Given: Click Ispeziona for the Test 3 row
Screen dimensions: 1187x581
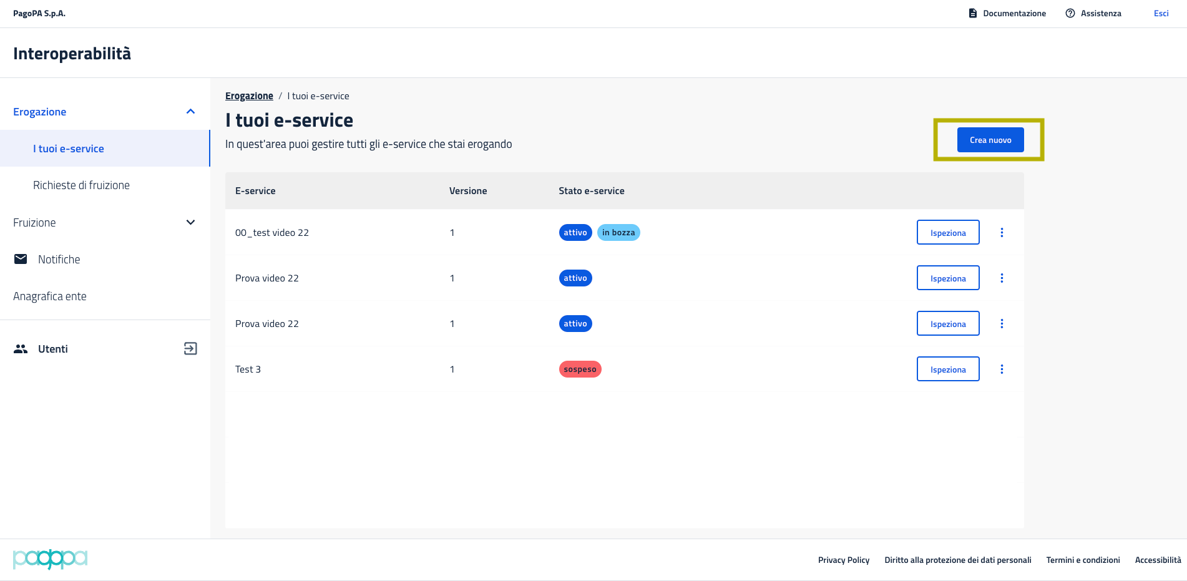Looking at the screenshot, I should pyautogui.click(x=947, y=369).
